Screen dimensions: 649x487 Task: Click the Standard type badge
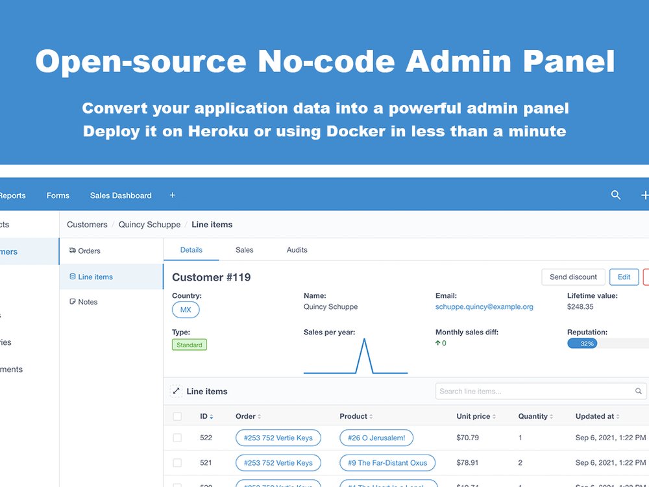pos(189,345)
